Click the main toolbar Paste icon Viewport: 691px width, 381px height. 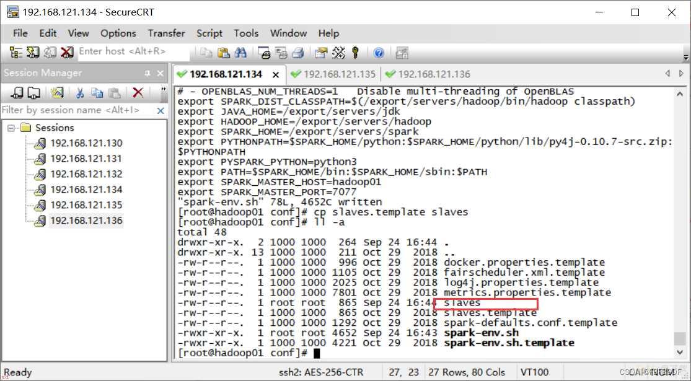(x=224, y=53)
